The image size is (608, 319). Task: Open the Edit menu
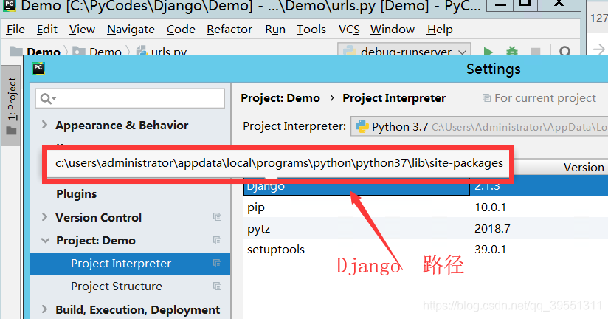(47, 30)
